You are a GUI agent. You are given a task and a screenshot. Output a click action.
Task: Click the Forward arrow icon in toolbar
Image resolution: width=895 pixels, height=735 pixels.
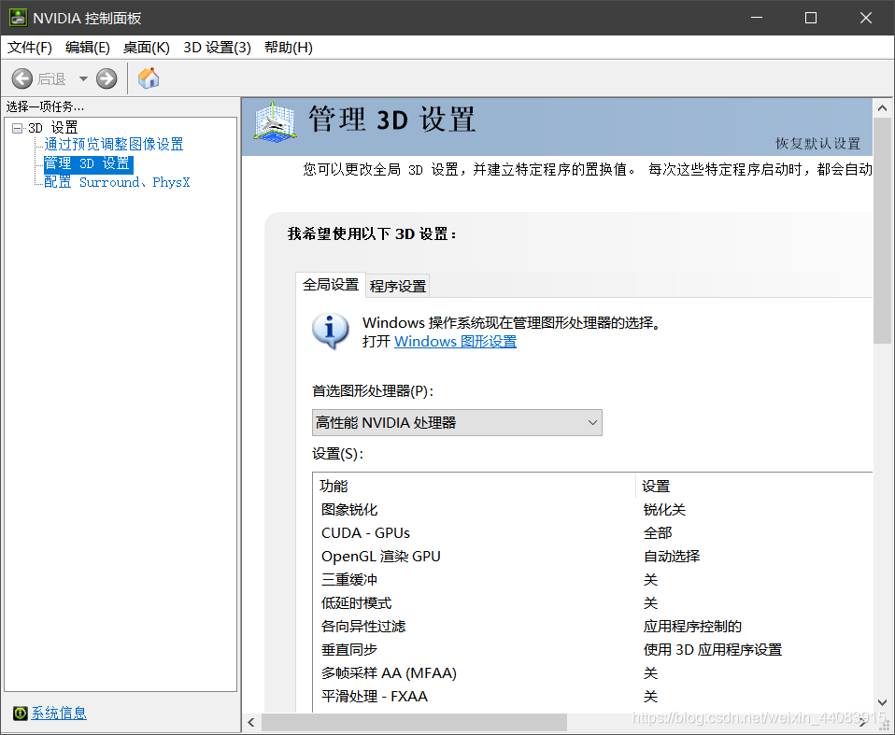[107, 78]
